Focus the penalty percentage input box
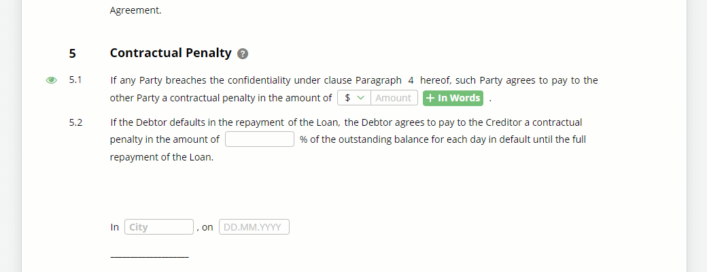 (x=260, y=139)
